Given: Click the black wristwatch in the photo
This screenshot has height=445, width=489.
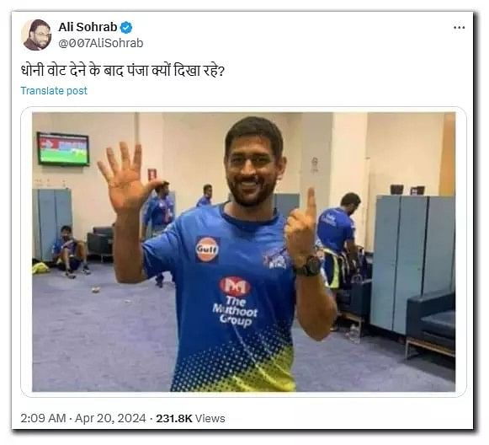Looking at the screenshot, I should 309,265.
